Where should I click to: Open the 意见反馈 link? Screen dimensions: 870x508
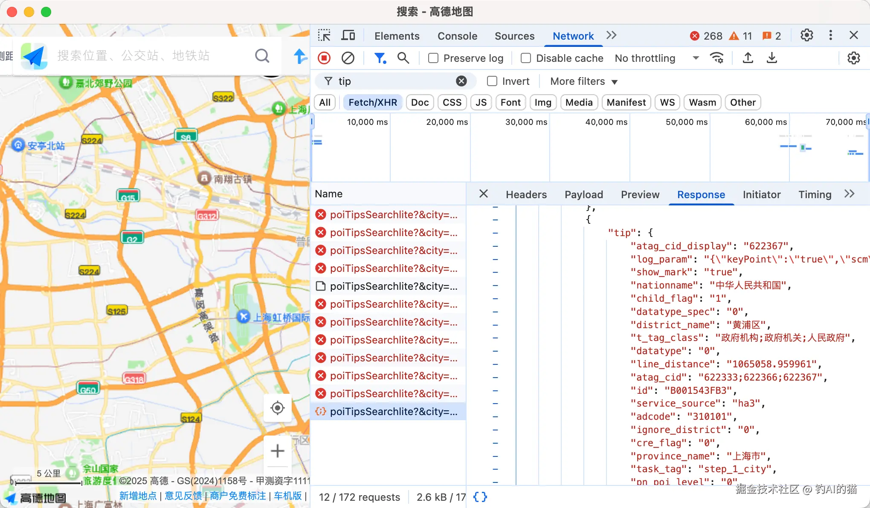coord(183,496)
